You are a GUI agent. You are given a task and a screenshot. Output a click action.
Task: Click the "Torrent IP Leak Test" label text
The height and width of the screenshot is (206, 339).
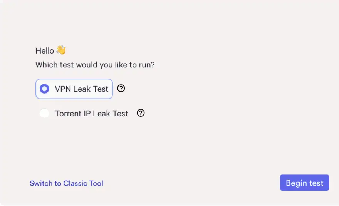point(91,113)
